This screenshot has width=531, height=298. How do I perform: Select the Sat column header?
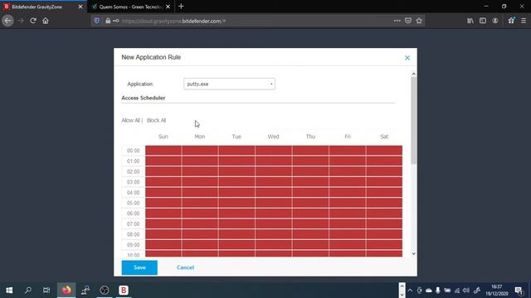coord(384,137)
